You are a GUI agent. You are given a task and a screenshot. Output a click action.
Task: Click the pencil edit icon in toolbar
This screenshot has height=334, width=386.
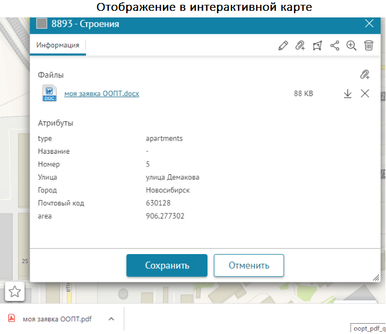click(283, 46)
